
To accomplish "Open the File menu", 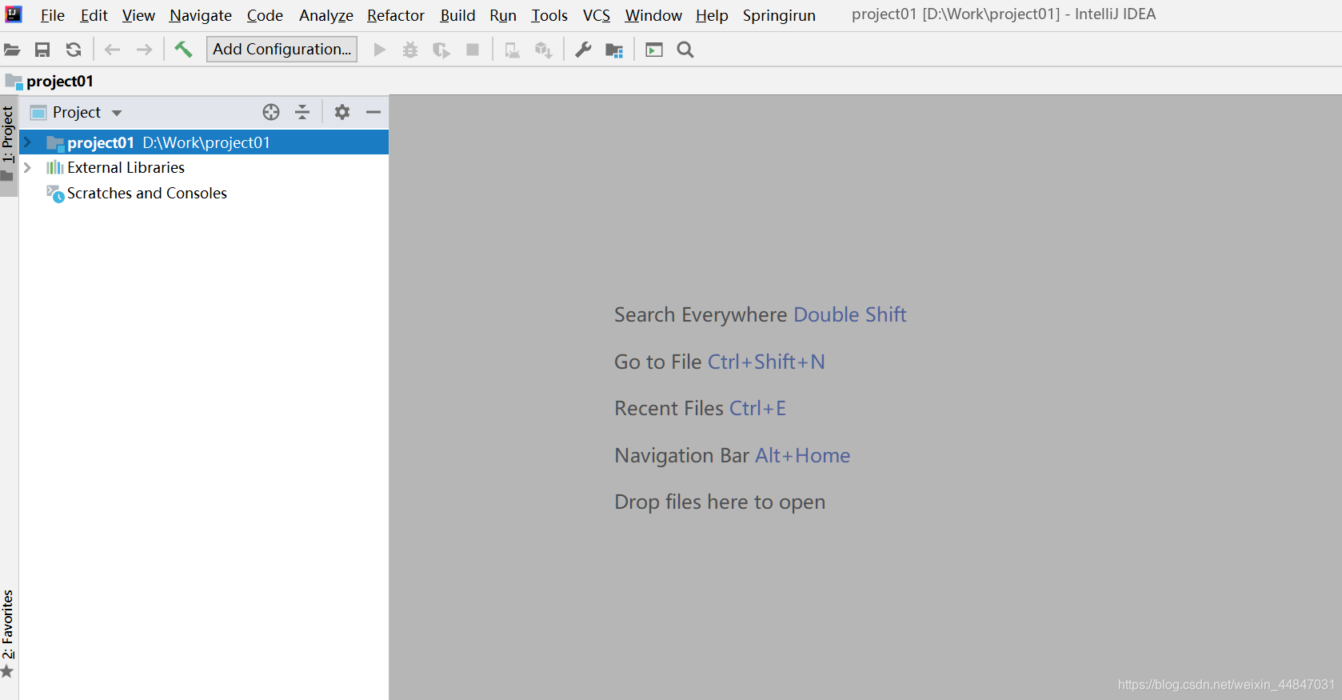I will [x=53, y=15].
